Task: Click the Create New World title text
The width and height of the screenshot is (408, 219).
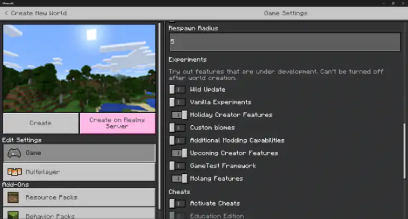Action: 39,13
